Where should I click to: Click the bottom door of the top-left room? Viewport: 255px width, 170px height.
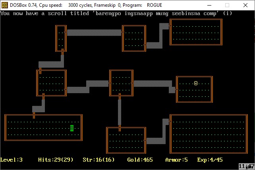[x=62, y=51]
